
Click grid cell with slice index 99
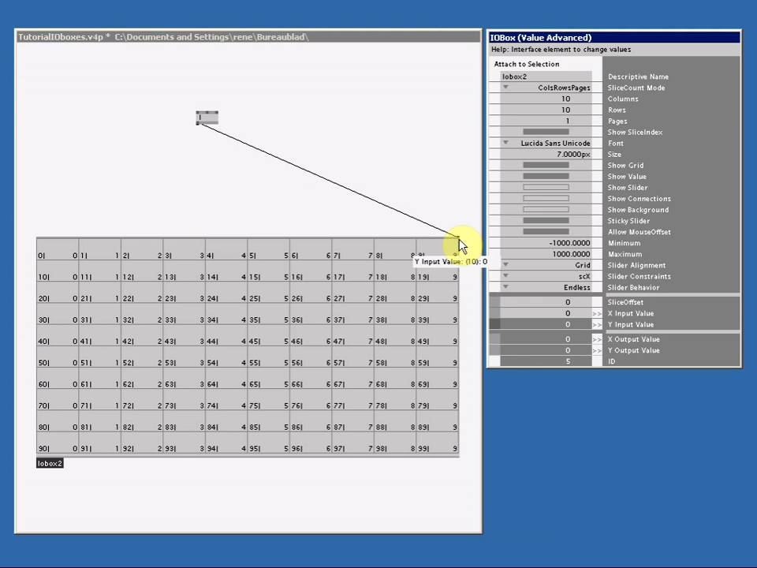438,442
